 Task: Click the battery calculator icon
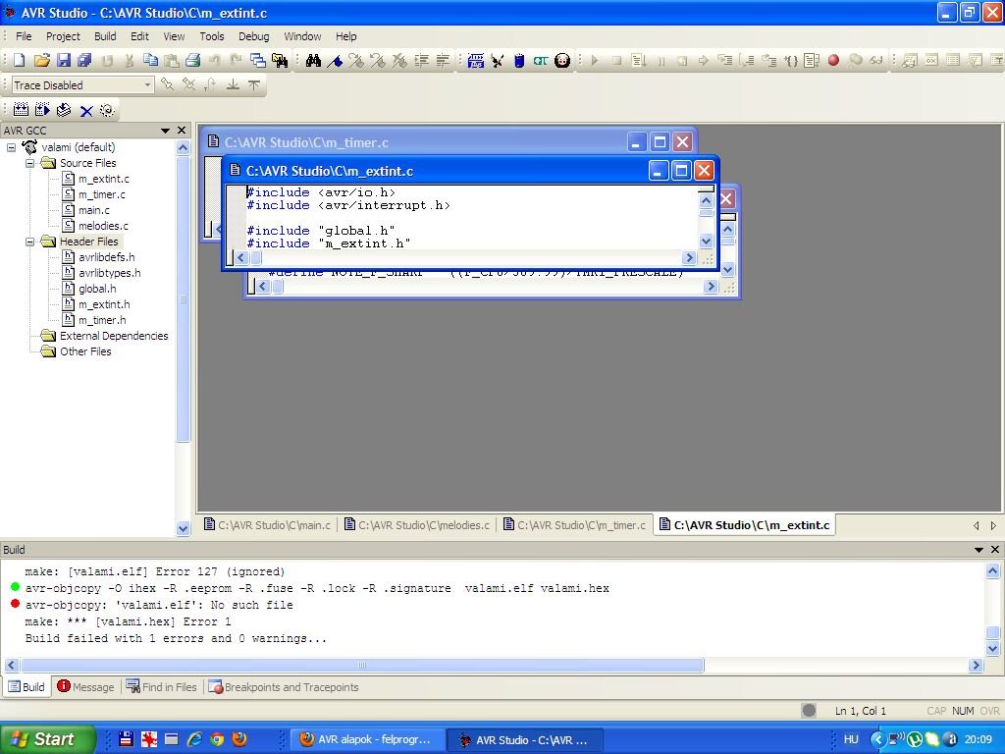tap(519, 60)
